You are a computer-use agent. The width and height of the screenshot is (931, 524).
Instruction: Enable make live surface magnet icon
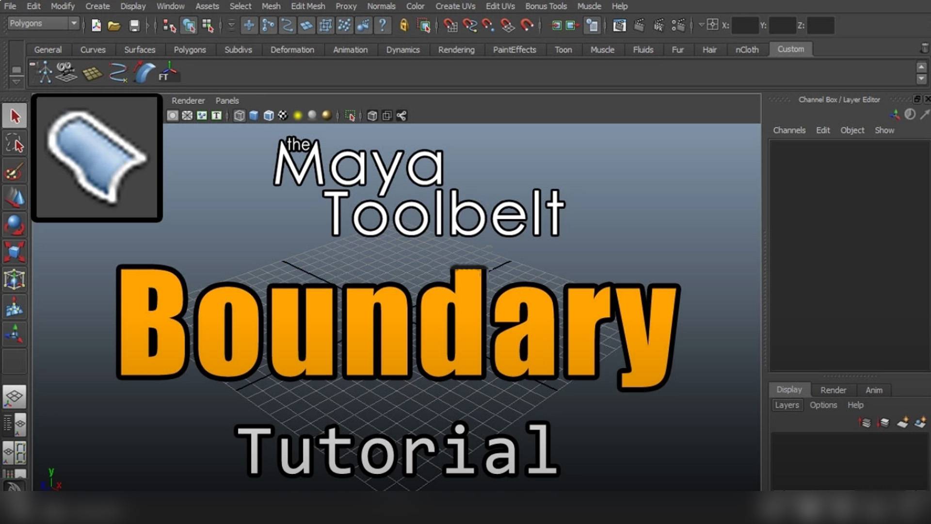point(527,25)
